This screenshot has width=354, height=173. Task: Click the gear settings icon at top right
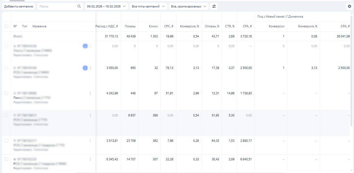click(349, 6)
